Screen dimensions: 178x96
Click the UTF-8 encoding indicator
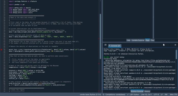(x=156, y=94)
